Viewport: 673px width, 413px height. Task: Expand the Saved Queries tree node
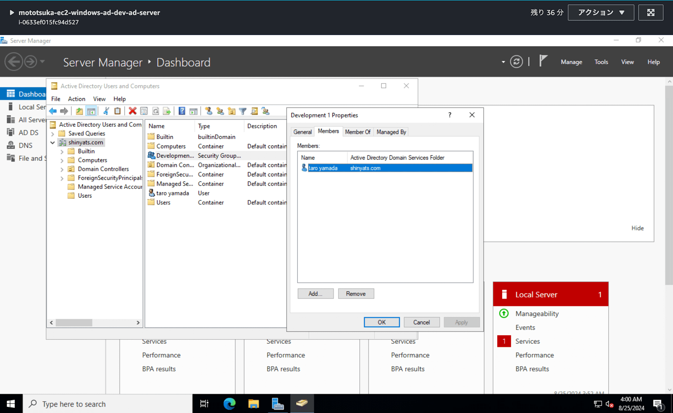(x=53, y=134)
